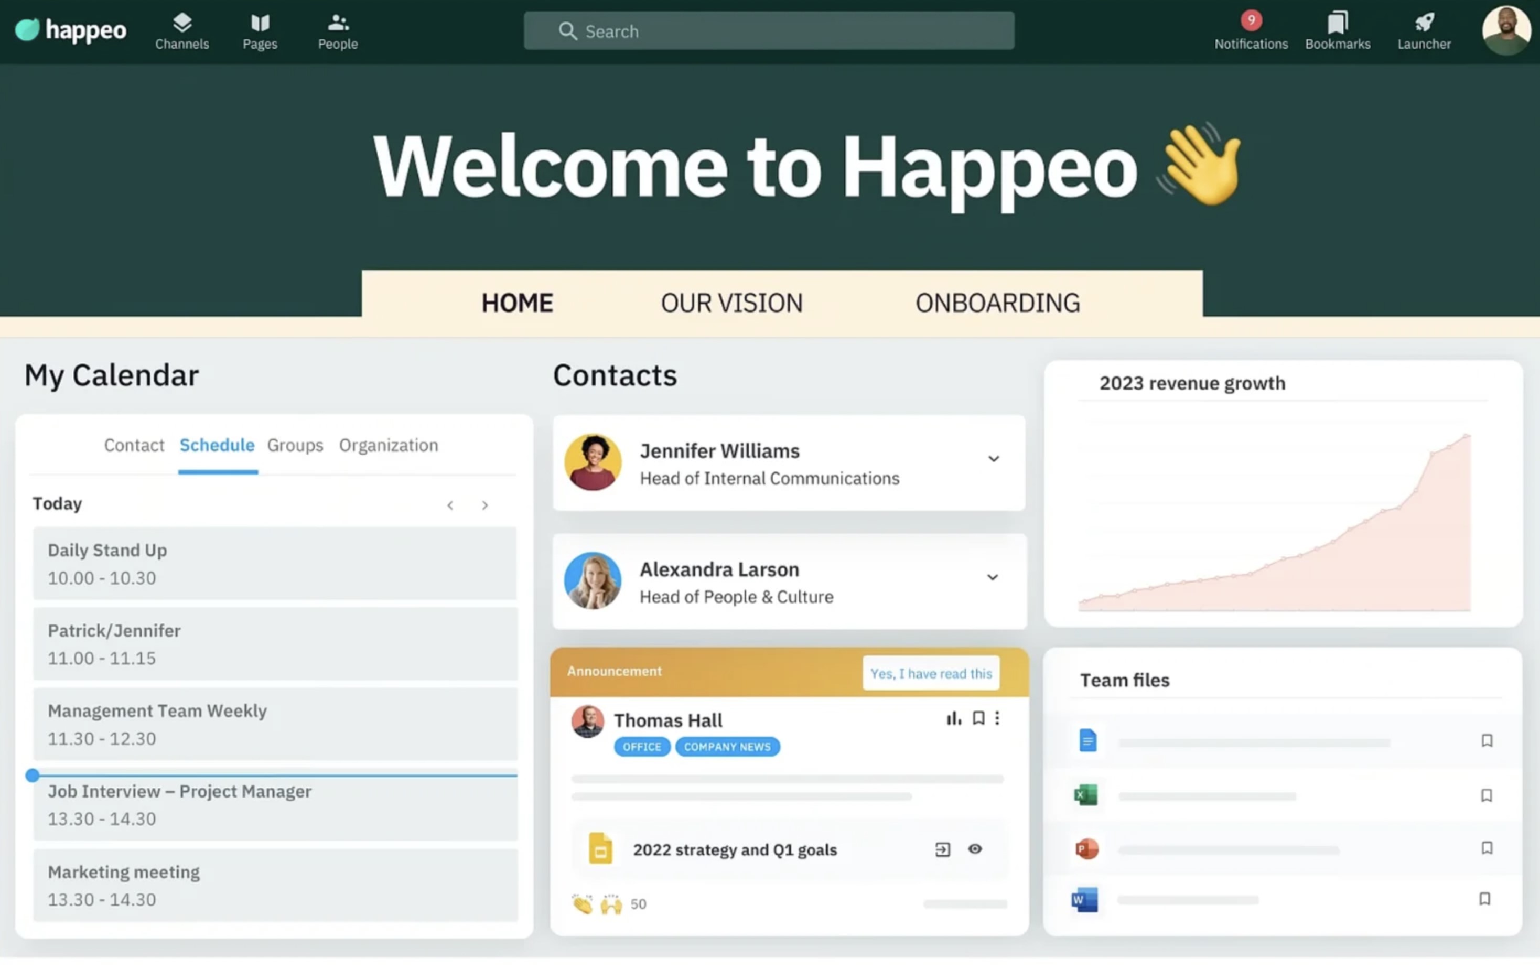Image resolution: width=1540 pixels, height=980 pixels.
Task: Preview 2022 strategy file with eye icon
Action: click(975, 849)
